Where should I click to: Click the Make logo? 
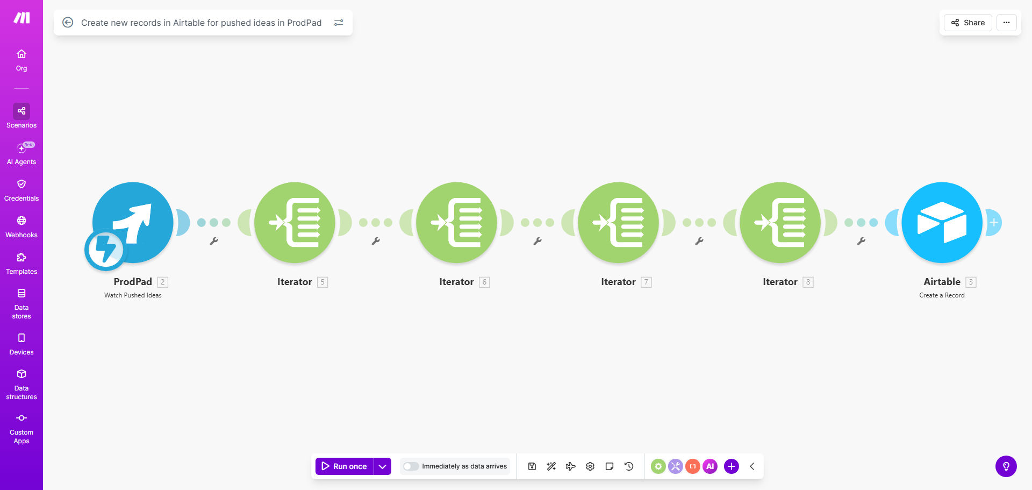click(x=21, y=18)
